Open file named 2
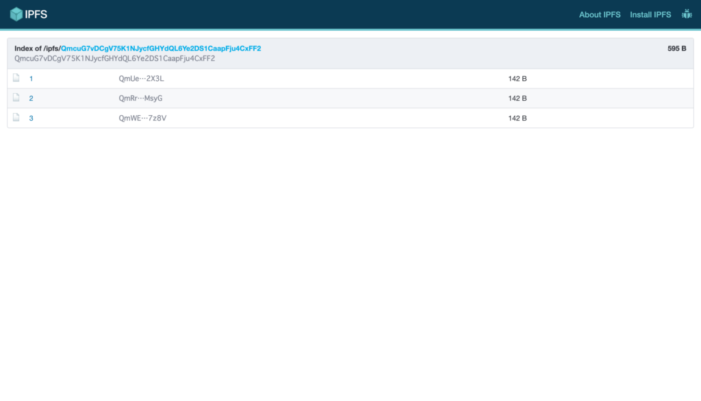This screenshot has height=401, width=701. (x=31, y=99)
